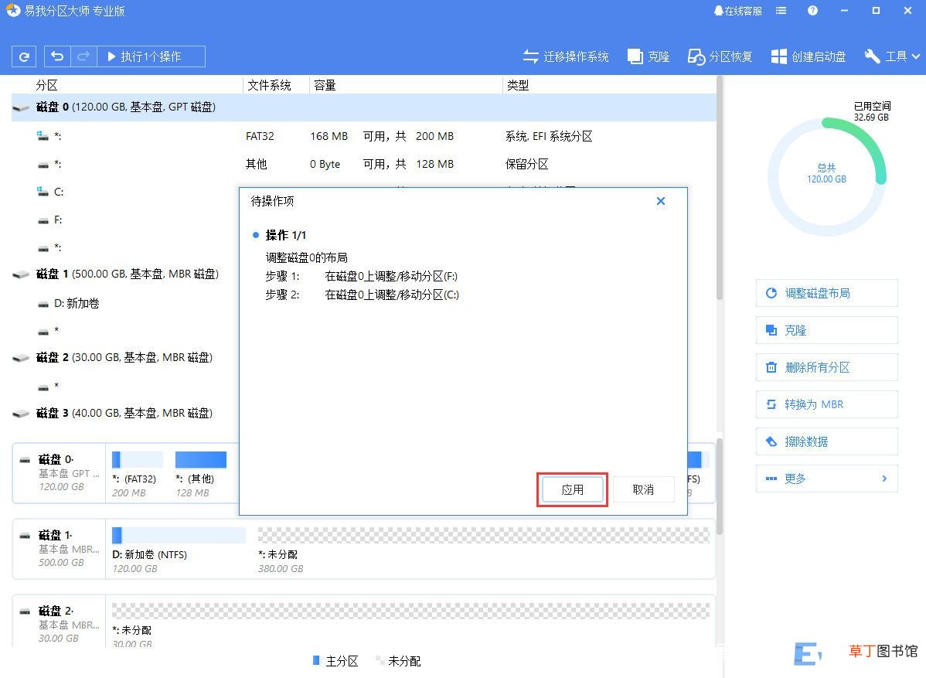The height and width of the screenshot is (678, 926).
Task: Select 磁盘 0 row in partition list
Action: (x=364, y=107)
